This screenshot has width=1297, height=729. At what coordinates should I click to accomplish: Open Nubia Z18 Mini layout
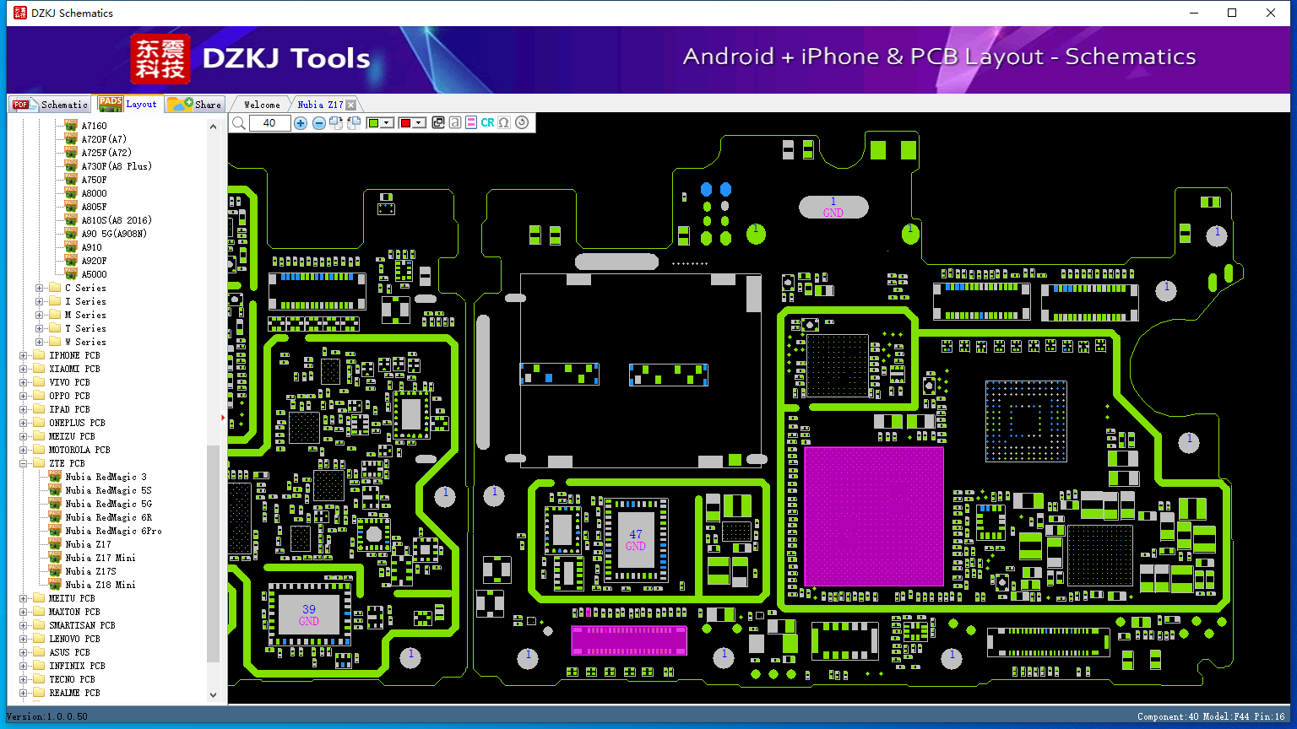click(x=100, y=585)
